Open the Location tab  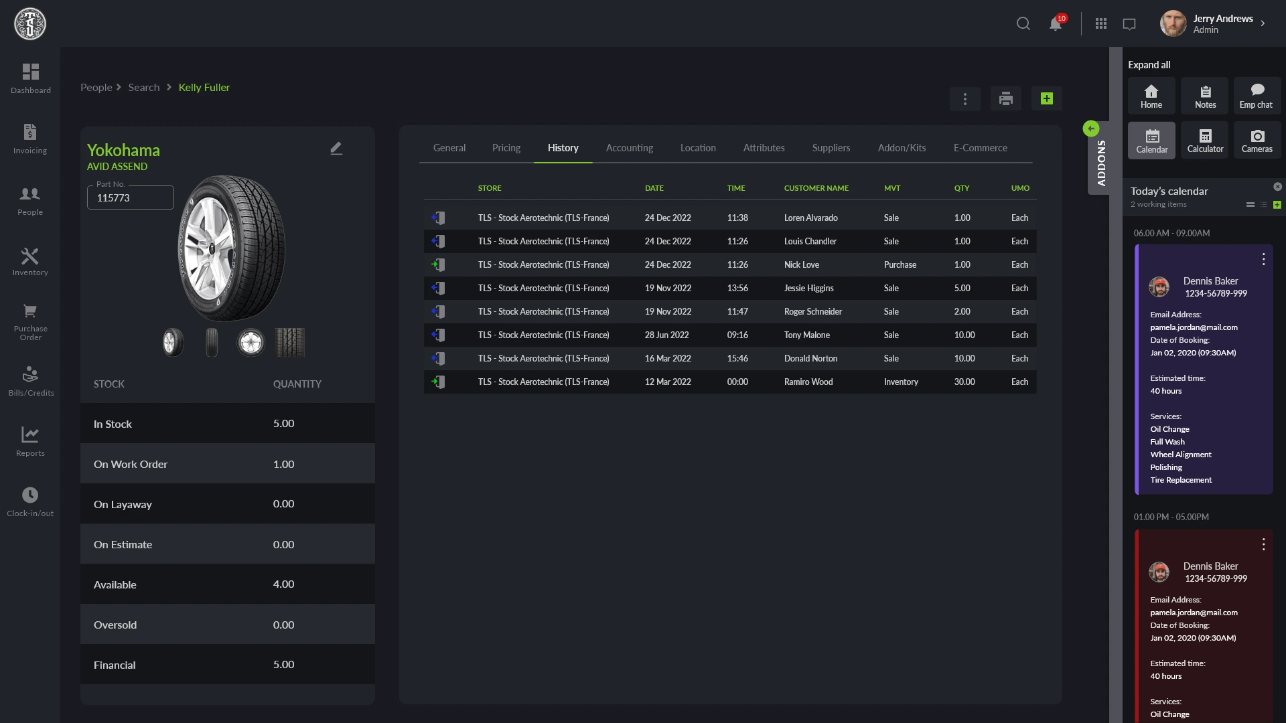698,148
